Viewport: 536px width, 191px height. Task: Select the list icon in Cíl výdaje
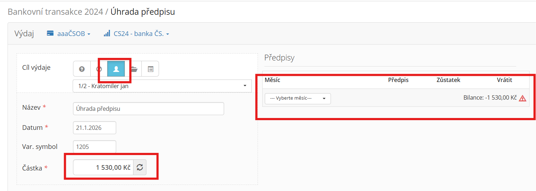click(150, 69)
